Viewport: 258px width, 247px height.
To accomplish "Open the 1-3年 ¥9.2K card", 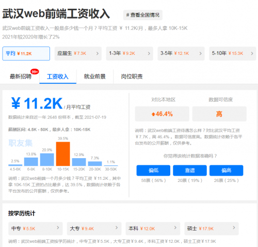I will tap(130, 54).
